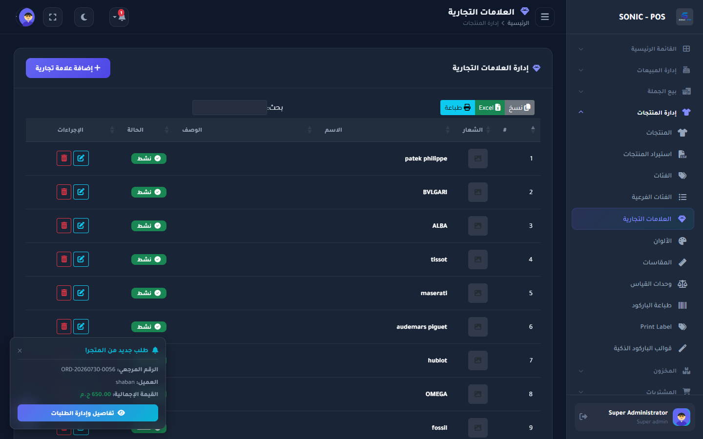The width and height of the screenshot is (703, 439).
Task: Delete the patek philippe brand
Action: [64, 159]
